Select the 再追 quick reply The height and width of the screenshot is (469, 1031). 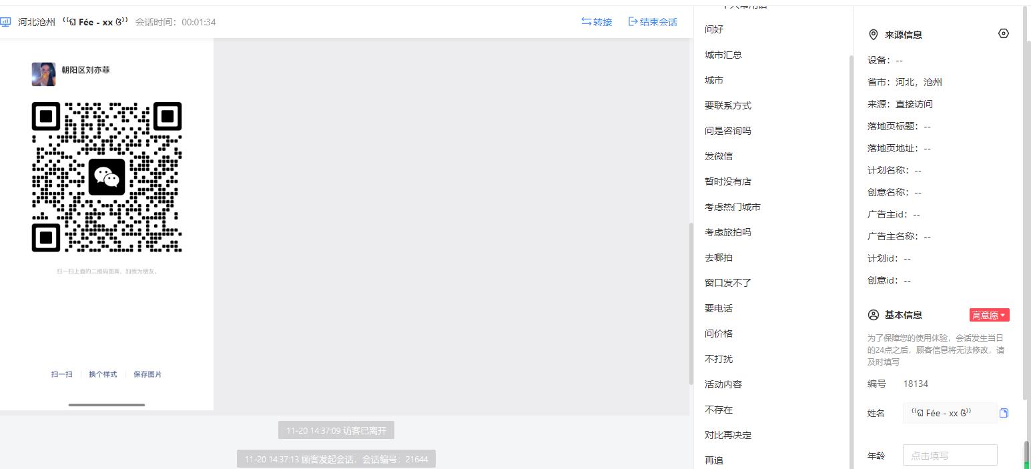[714, 460]
